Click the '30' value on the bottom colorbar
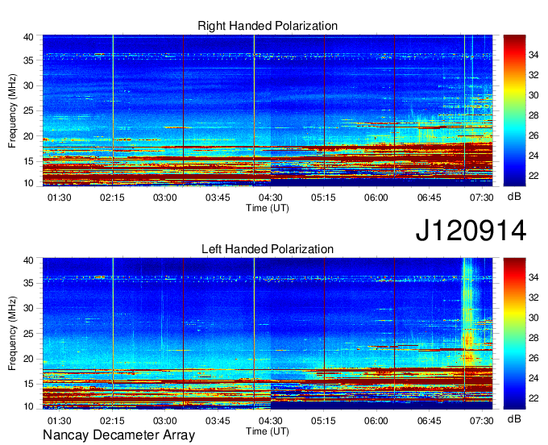The width and height of the screenshot is (548, 445). pyautogui.click(x=533, y=318)
